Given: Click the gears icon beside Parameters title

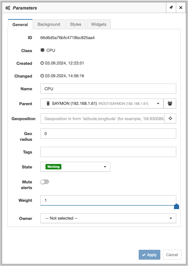Looking at the screenshot, I should pyautogui.click(x=8, y=8).
